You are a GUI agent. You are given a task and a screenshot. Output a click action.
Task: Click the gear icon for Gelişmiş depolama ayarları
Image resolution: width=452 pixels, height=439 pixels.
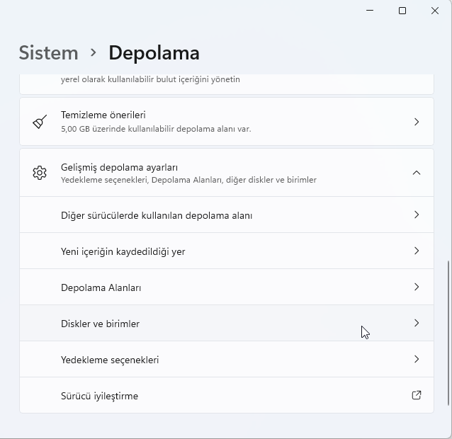click(x=40, y=173)
